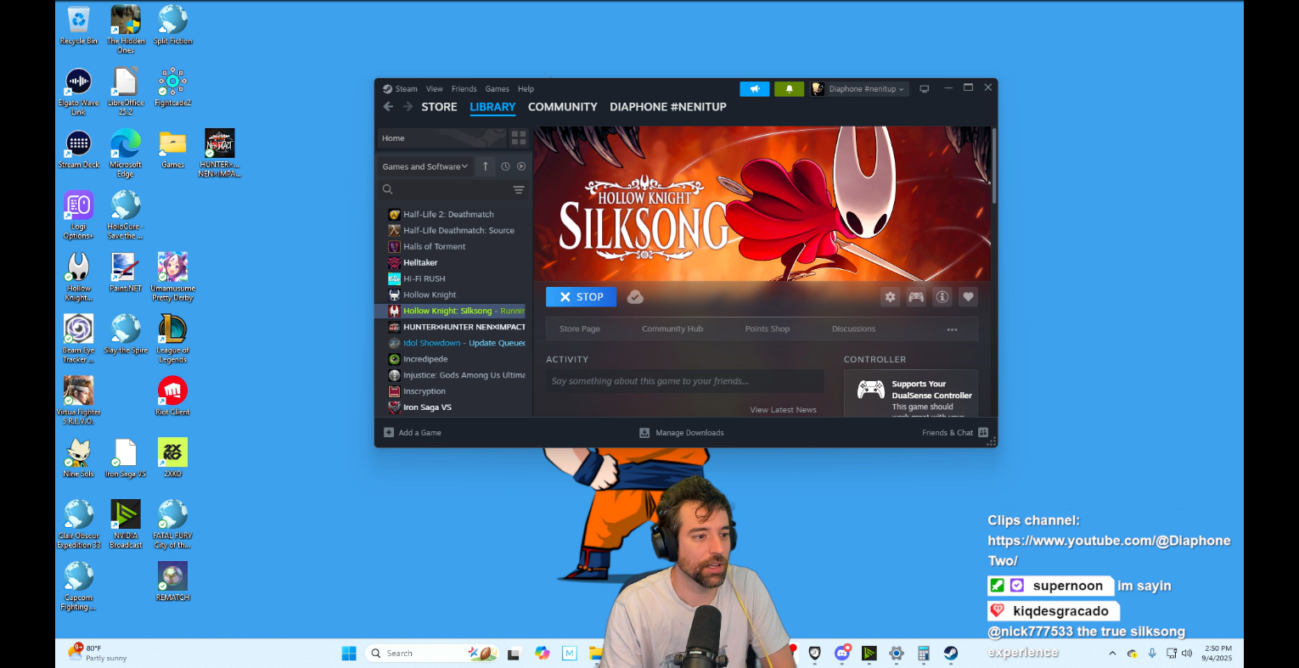This screenshot has width=1299, height=668.
Task: Show Silksong game info icon
Action: click(942, 297)
